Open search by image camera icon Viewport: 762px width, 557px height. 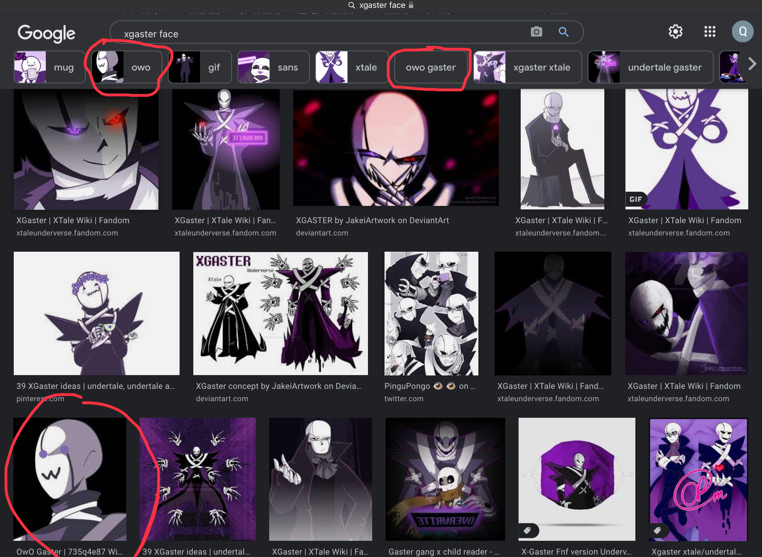click(536, 32)
